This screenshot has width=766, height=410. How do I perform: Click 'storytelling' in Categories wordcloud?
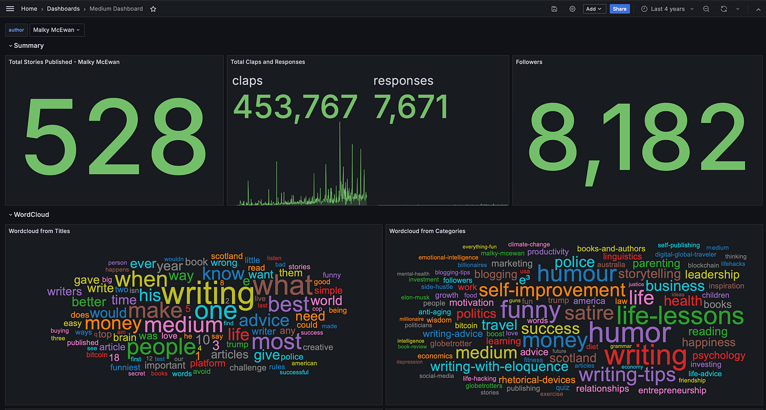(649, 274)
